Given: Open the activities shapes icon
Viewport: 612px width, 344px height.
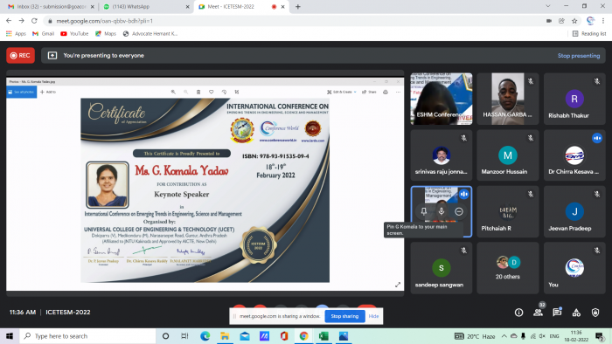Looking at the screenshot, I should tap(576, 313).
